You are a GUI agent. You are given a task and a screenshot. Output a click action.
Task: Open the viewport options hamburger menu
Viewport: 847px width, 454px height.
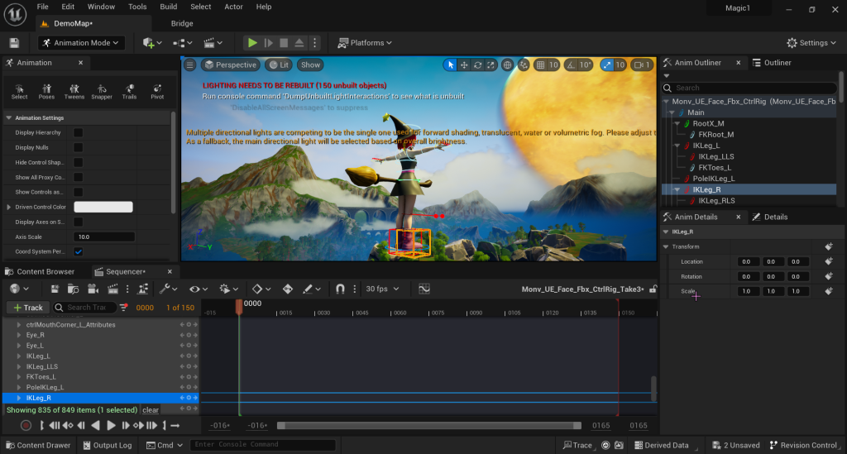click(x=189, y=65)
